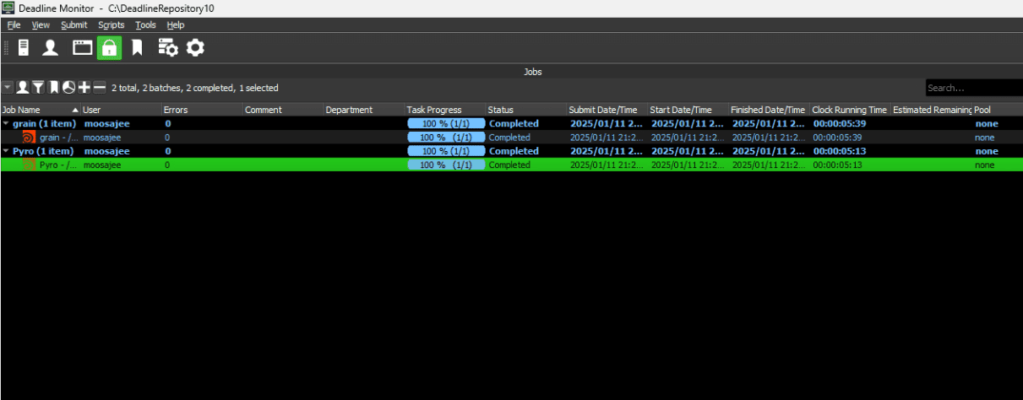The image size is (1023, 400).
Task: Open the settings gear icon
Action: 195,48
